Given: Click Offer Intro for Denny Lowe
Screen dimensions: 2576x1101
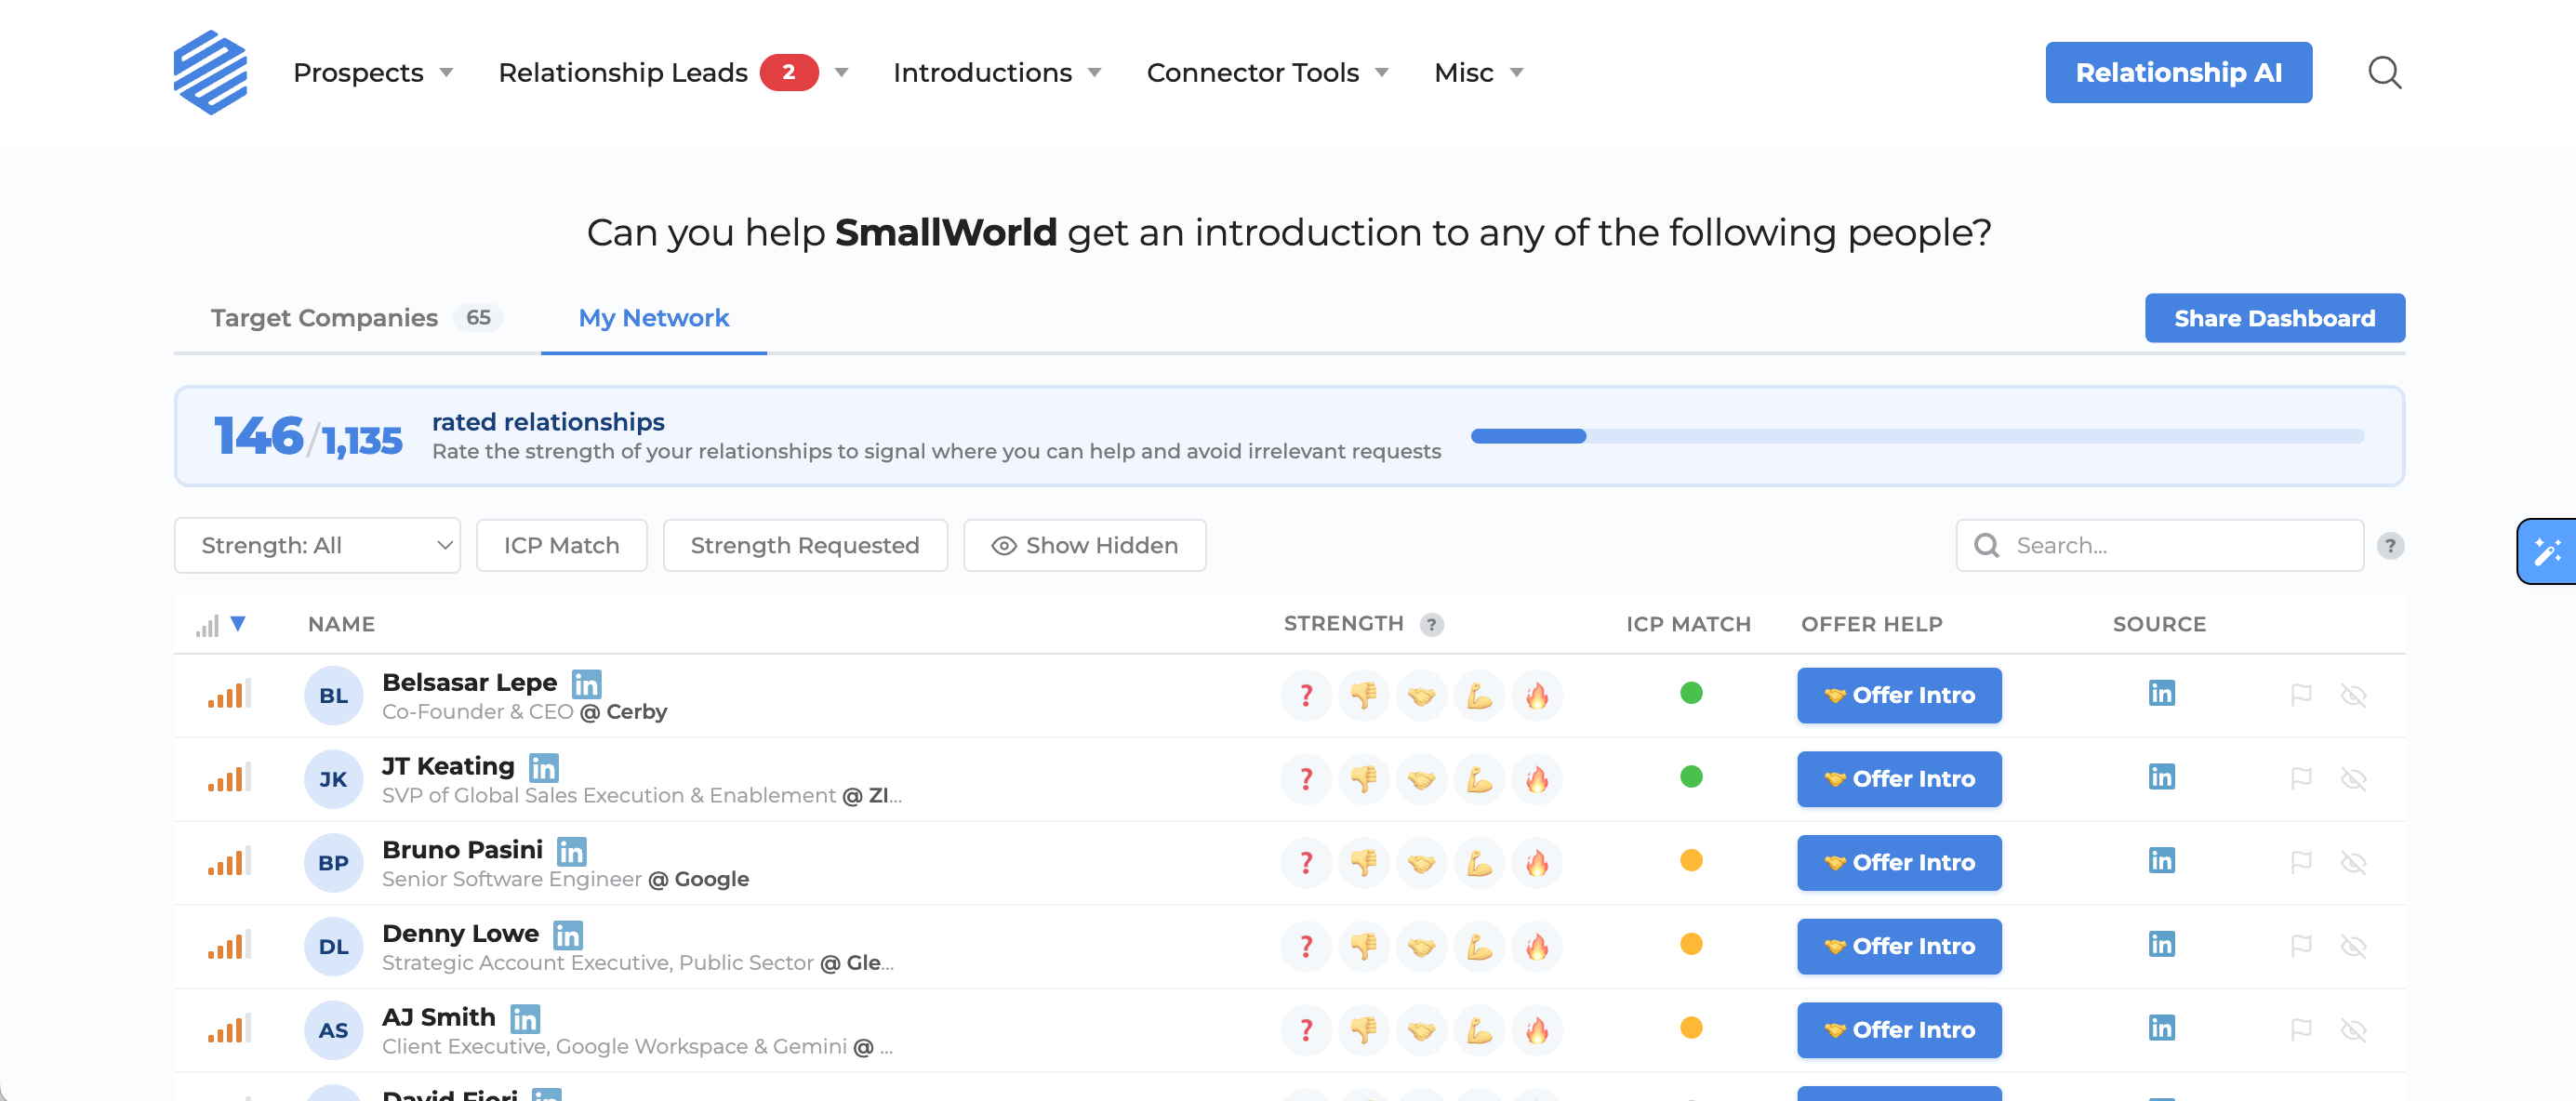Looking at the screenshot, I should click(x=1898, y=946).
